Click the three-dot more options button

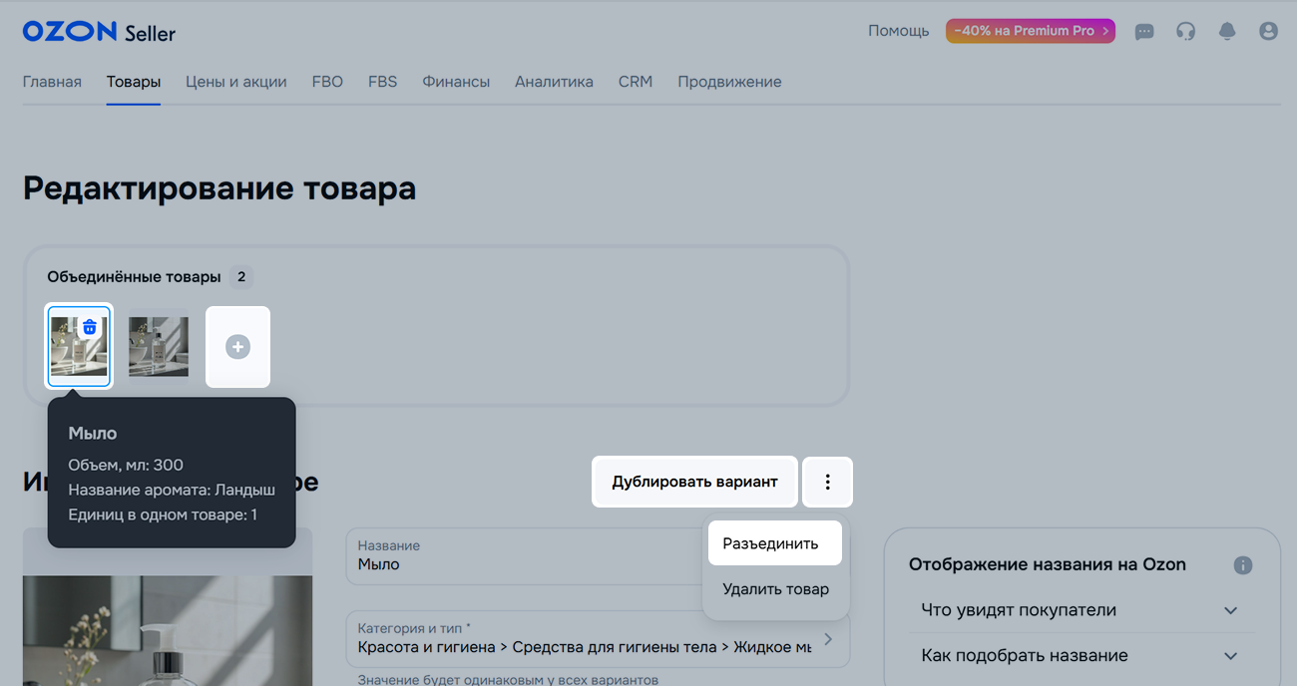[827, 482]
